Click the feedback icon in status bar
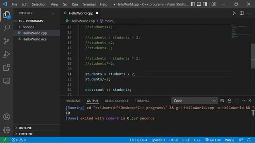 (x=241, y=140)
